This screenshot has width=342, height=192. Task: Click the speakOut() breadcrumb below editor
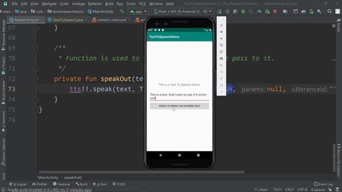[73, 178]
